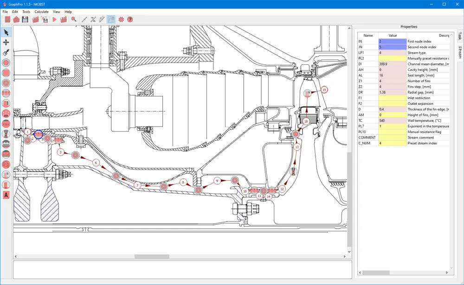464x285 pixels.
Task: Open the Tools menu
Action: tap(26, 12)
